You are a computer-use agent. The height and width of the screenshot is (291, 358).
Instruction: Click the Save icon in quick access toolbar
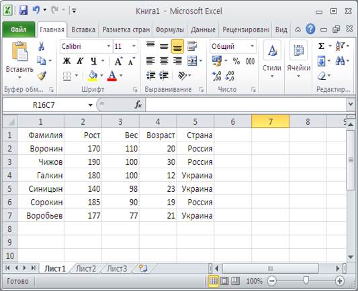(24, 11)
